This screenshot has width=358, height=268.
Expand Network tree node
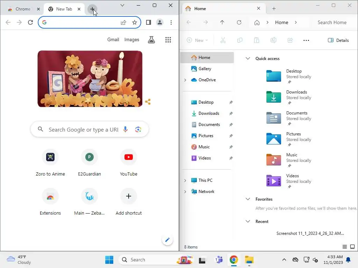pyautogui.click(x=185, y=192)
